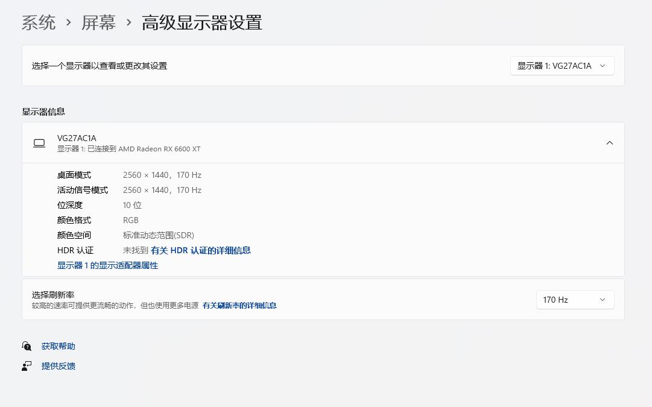The height and width of the screenshot is (407, 652).
Task: Click the chevron on the 170 Hz dropdown
Action: (602, 300)
